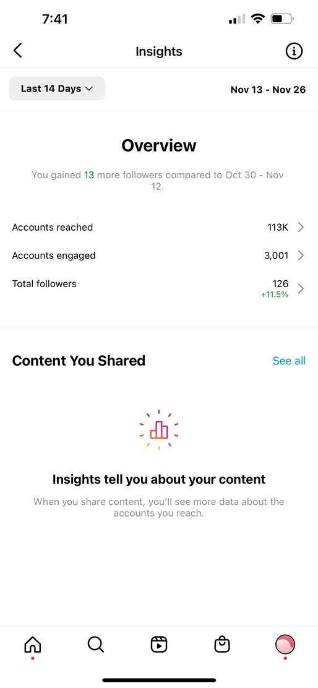The height and width of the screenshot is (688, 318).
Task: Open the Accounts reached row
Action: (x=159, y=227)
